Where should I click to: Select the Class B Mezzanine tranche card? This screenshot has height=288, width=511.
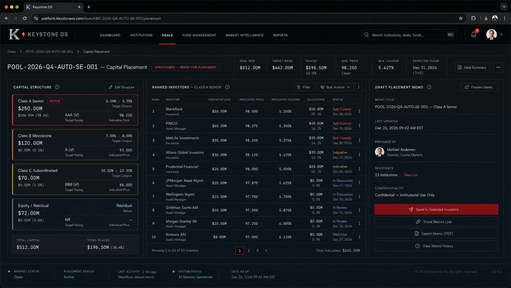[x=75, y=144]
